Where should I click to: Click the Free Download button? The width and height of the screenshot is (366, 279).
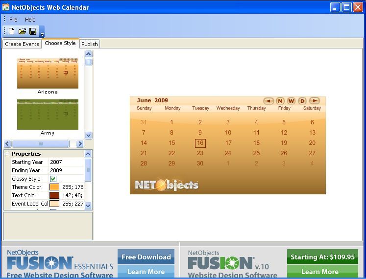pyautogui.click(x=146, y=256)
